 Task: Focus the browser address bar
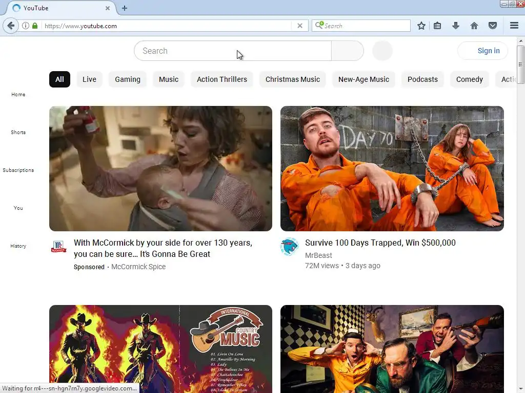point(166,26)
